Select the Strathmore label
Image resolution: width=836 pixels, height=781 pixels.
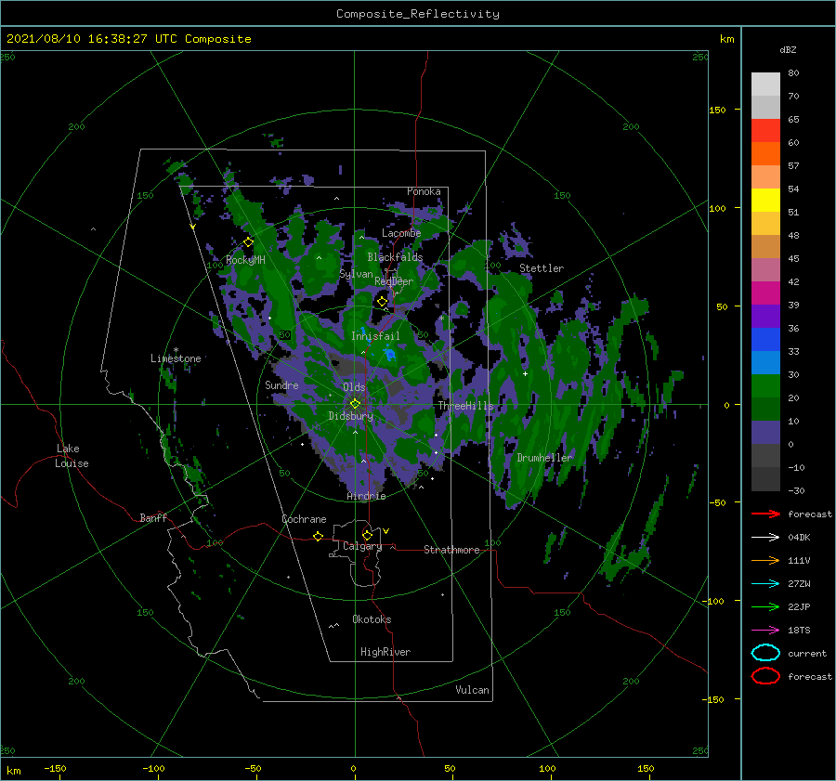[451, 550]
